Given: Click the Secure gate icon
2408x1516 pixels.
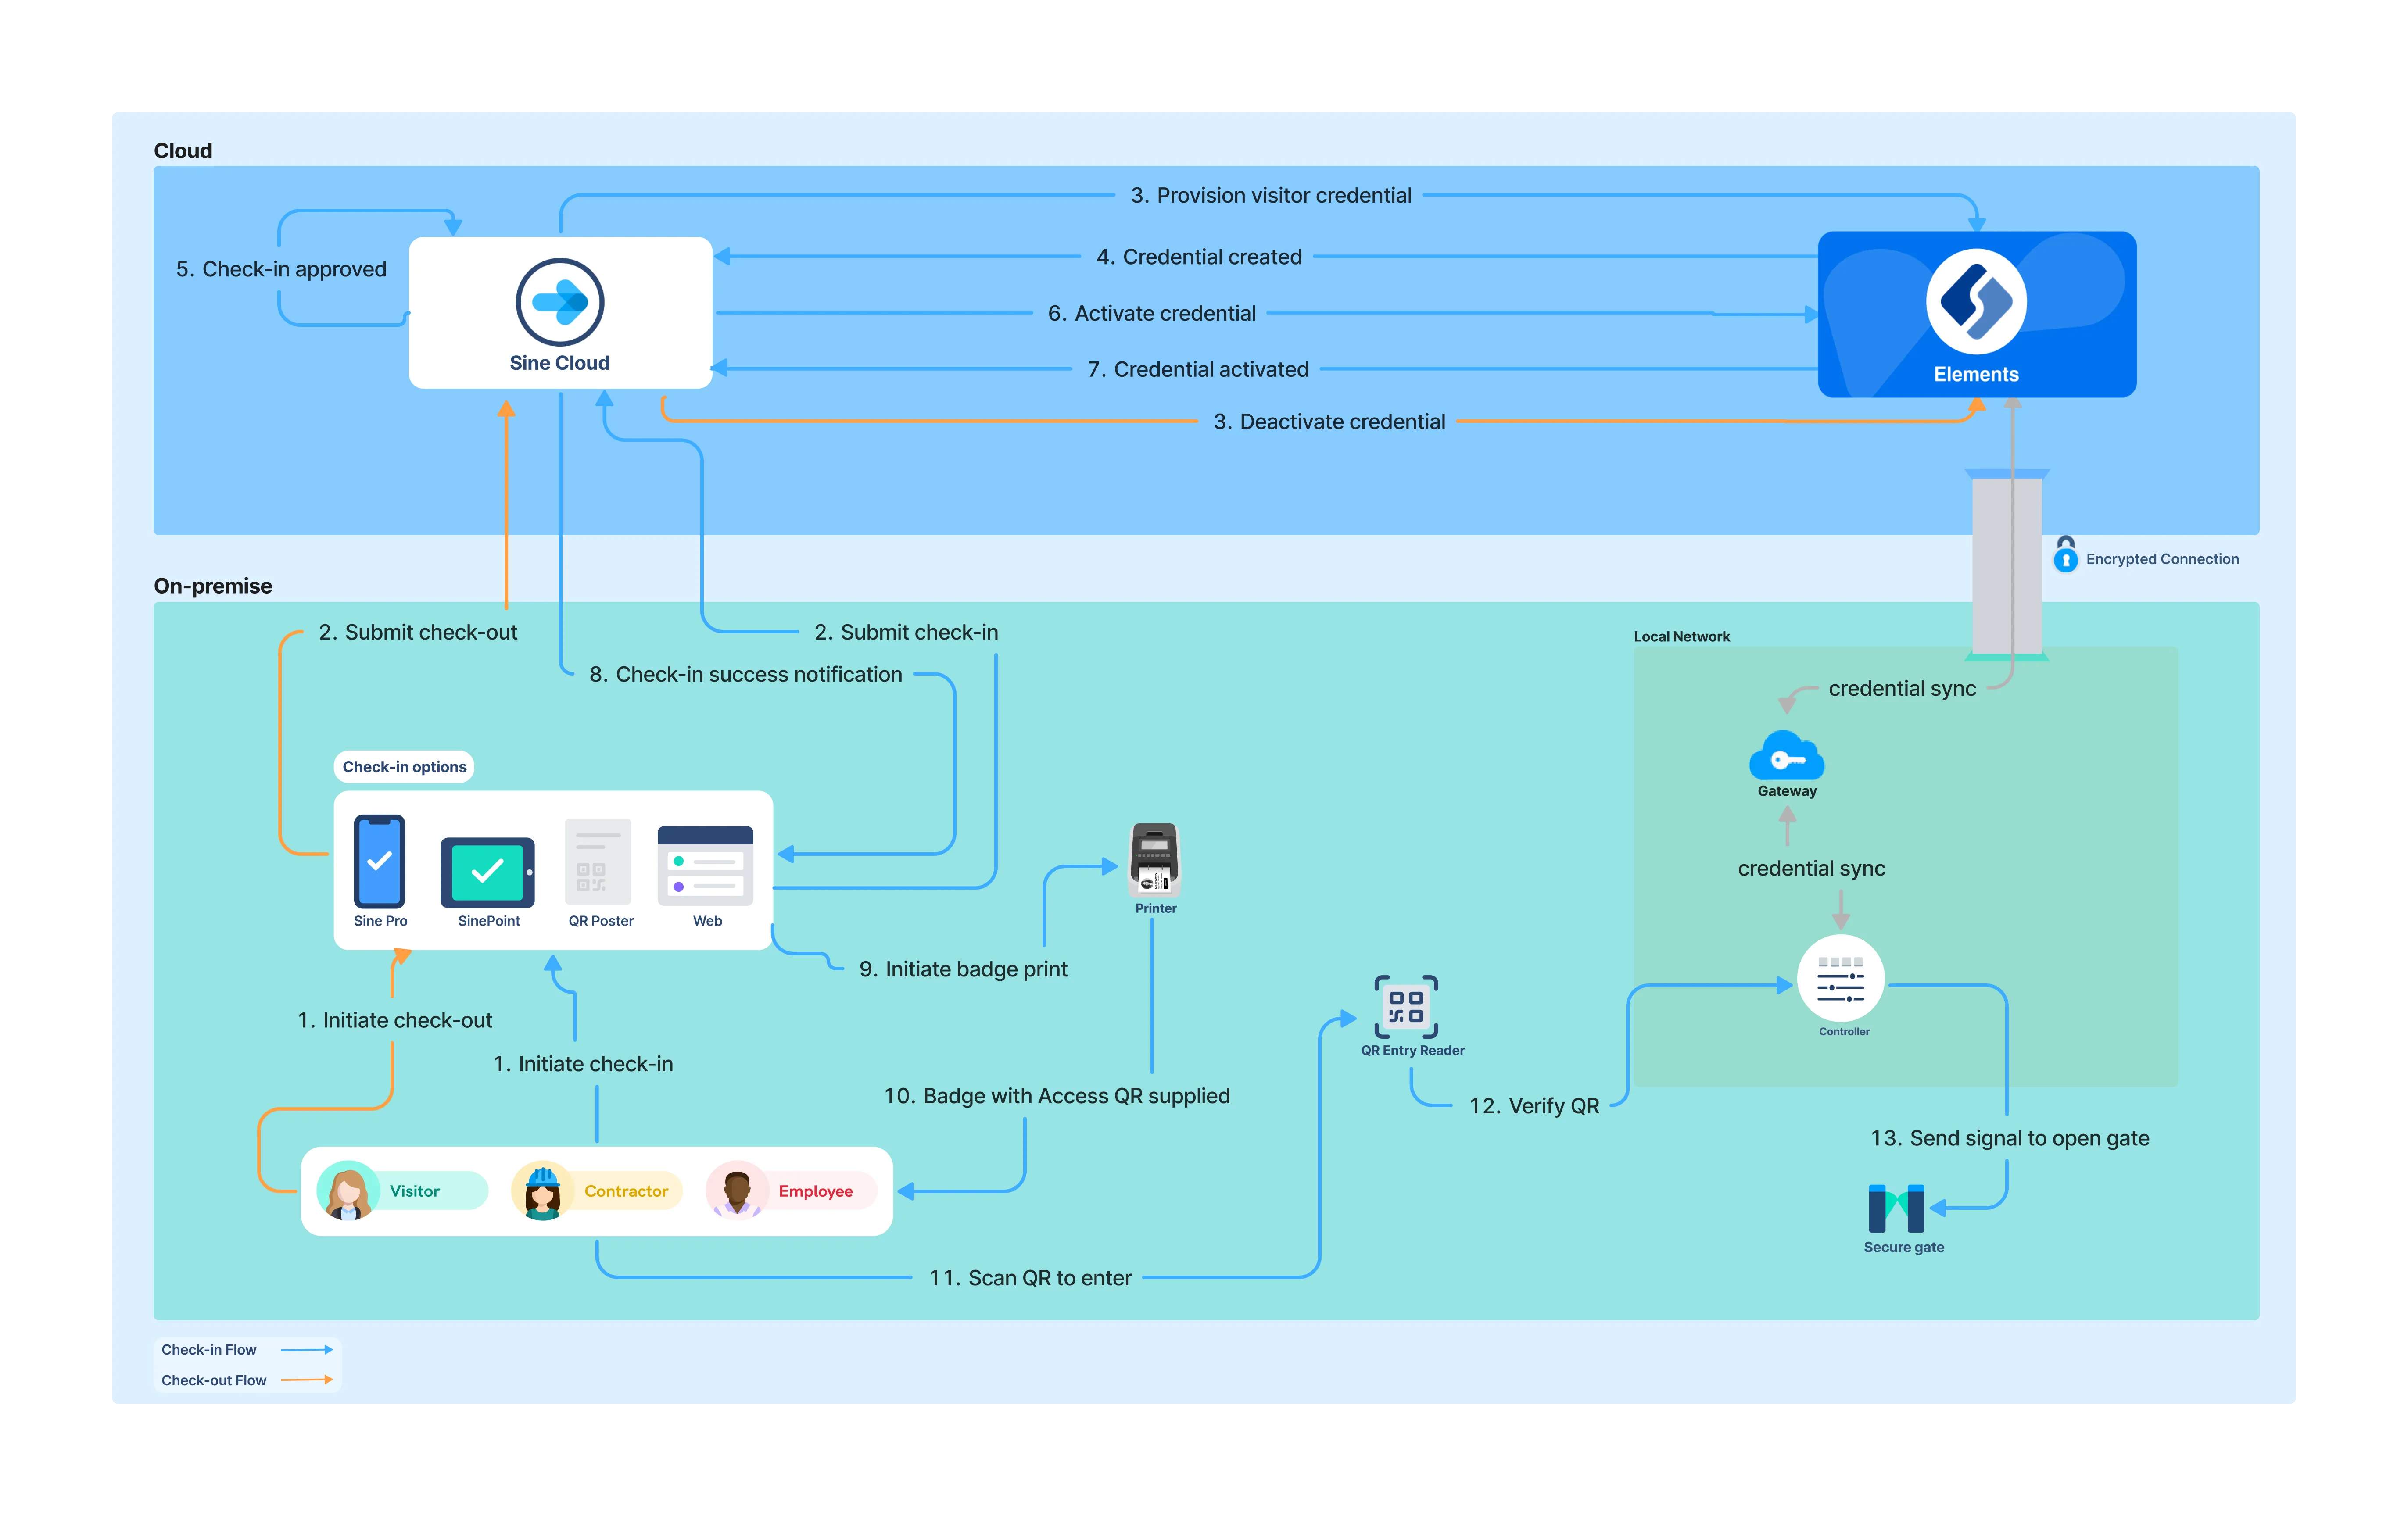Looking at the screenshot, I should pos(1897,1209).
